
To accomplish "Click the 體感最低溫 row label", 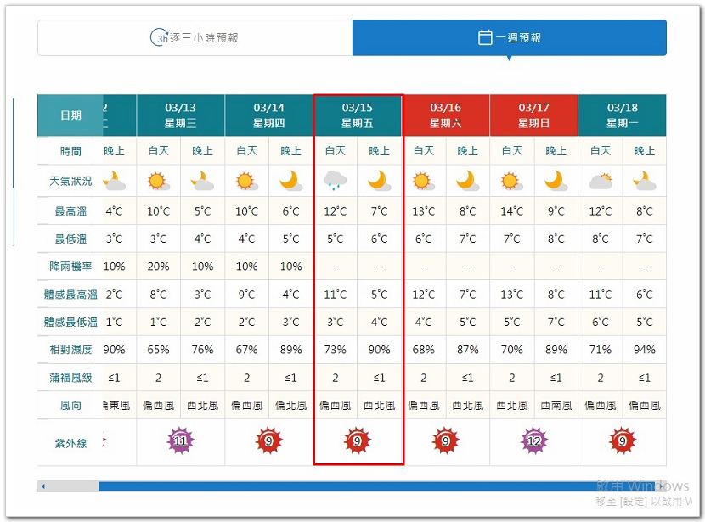I will click(70, 322).
